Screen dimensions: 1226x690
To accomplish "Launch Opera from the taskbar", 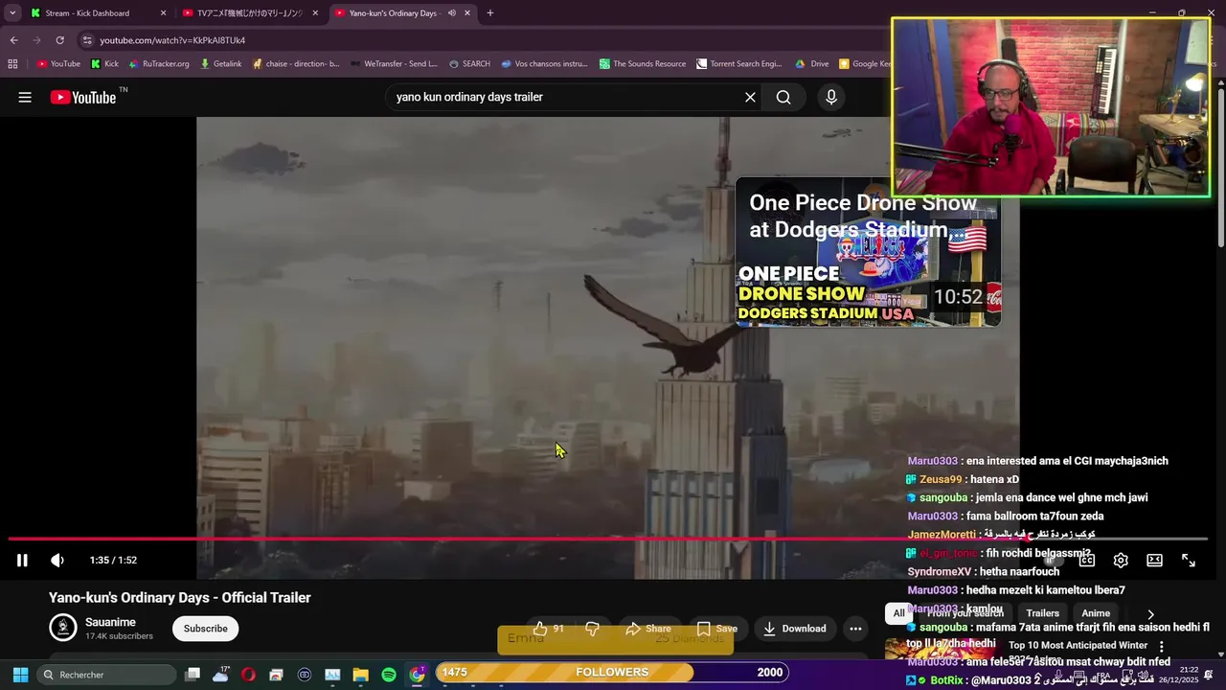I will (x=249, y=675).
